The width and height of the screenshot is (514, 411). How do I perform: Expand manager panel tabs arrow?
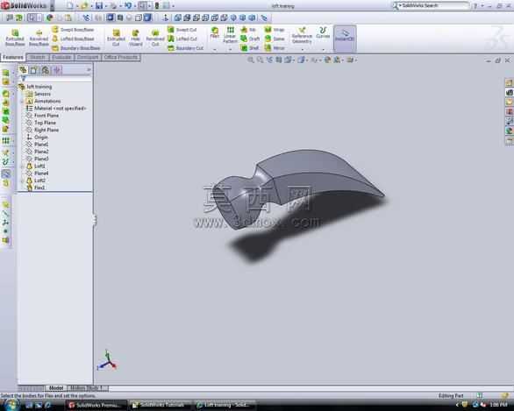coord(89,70)
